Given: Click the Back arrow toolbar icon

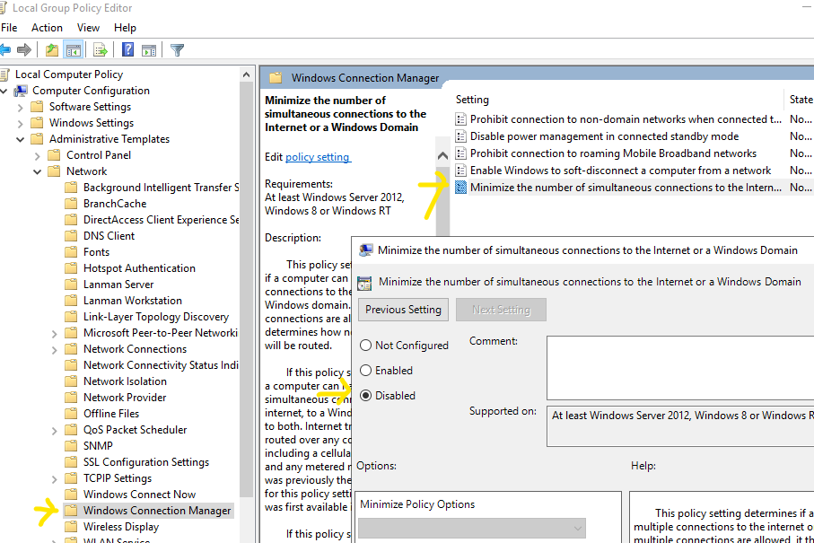Looking at the screenshot, I should click(4, 50).
